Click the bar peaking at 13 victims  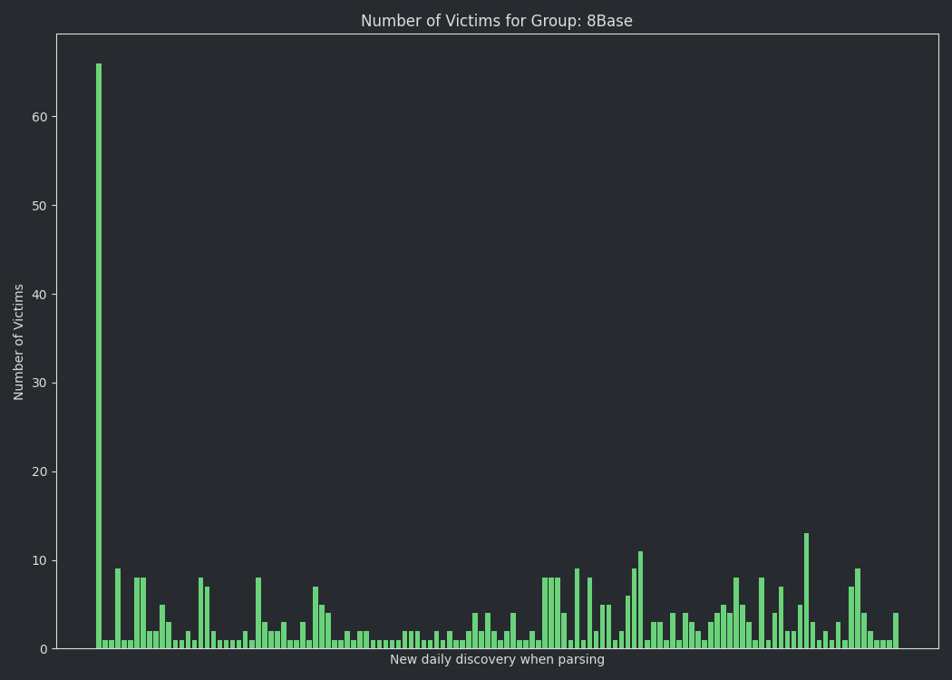pos(806,591)
